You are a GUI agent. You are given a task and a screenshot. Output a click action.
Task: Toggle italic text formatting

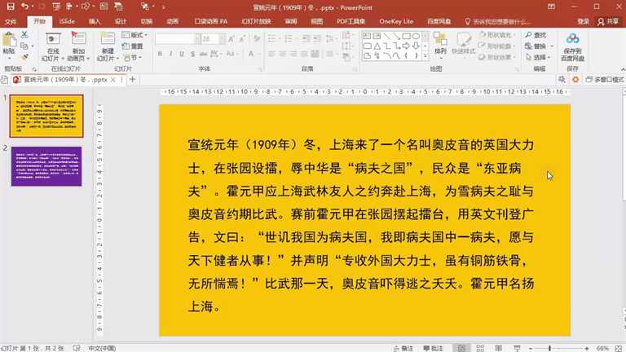(x=170, y=54)
